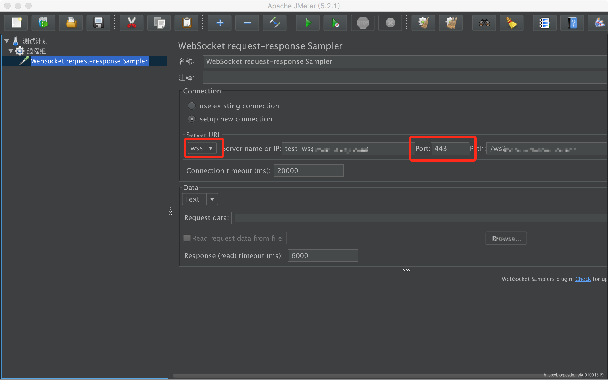Screen dimensions: 608x380
Task: Click the Expand All plus icon
Action: 220,23
